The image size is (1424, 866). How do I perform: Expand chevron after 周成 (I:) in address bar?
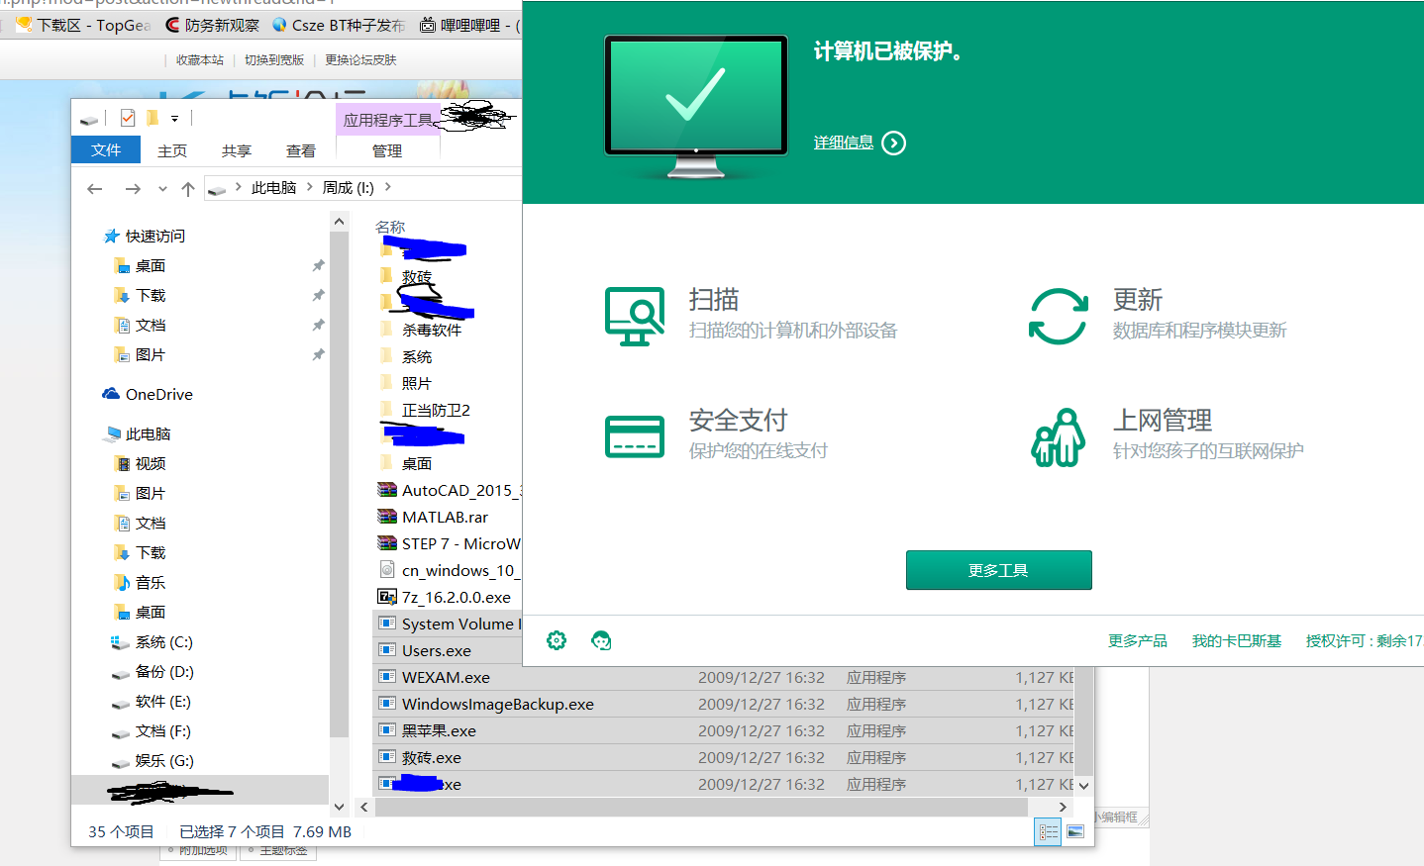tap(387, 187)
